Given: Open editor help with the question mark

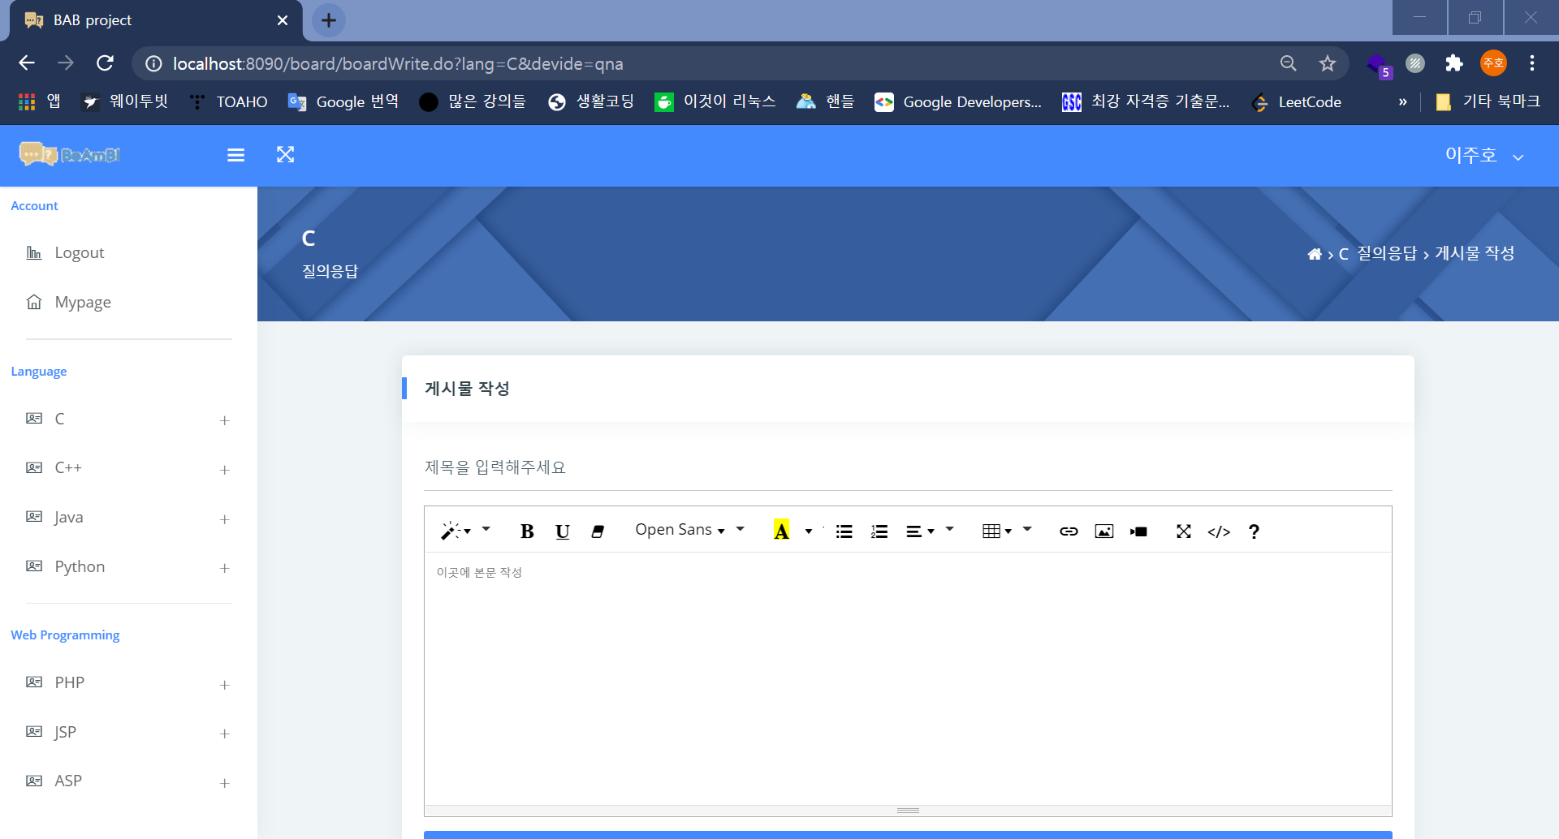Looking at the screenshot, I should [1254, 531].
